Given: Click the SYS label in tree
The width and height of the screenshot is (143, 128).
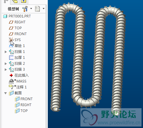Looking at the screenshot, I should [x=18, y=40].
